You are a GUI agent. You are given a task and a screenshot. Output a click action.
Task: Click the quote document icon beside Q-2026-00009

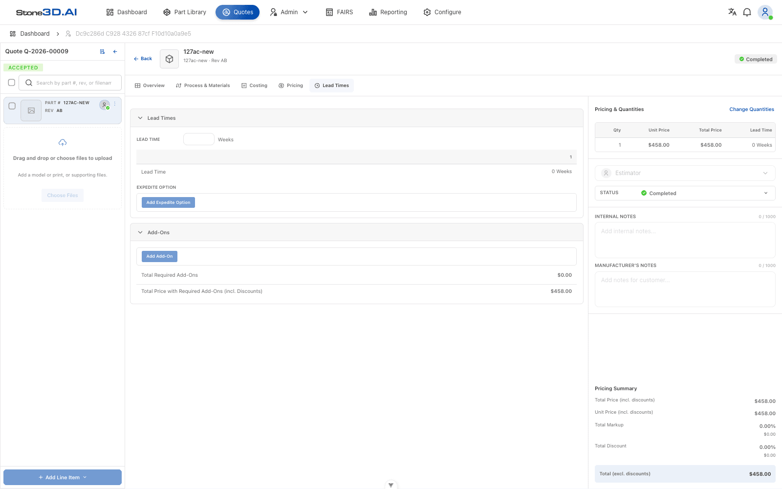102,51
